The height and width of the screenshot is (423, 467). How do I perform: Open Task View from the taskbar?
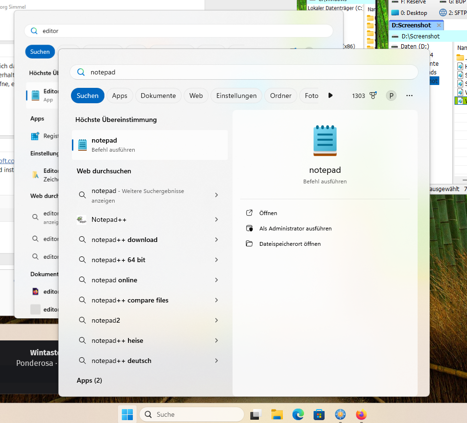256,415
